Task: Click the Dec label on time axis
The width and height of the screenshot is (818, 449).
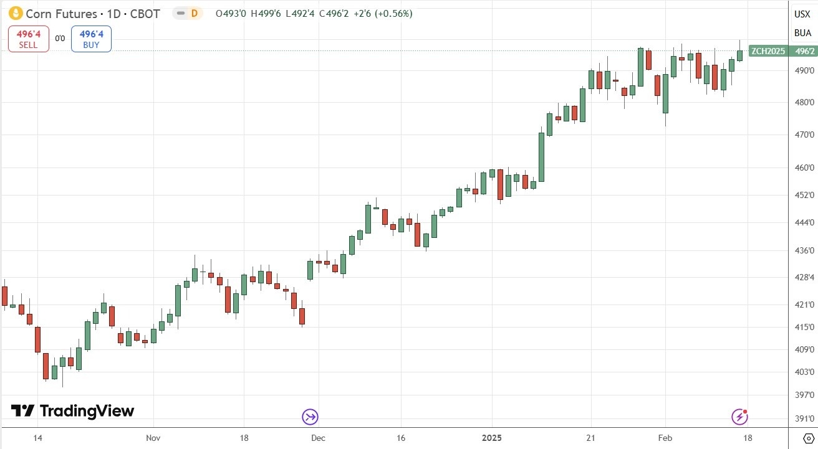Action: (x=318, y=438)
